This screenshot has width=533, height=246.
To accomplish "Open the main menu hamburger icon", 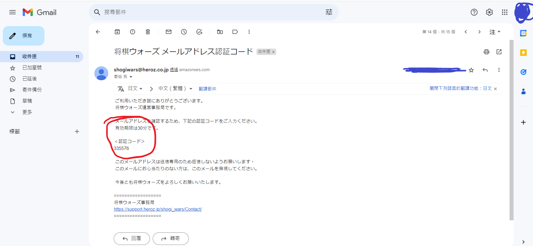I will coord(12,12).
